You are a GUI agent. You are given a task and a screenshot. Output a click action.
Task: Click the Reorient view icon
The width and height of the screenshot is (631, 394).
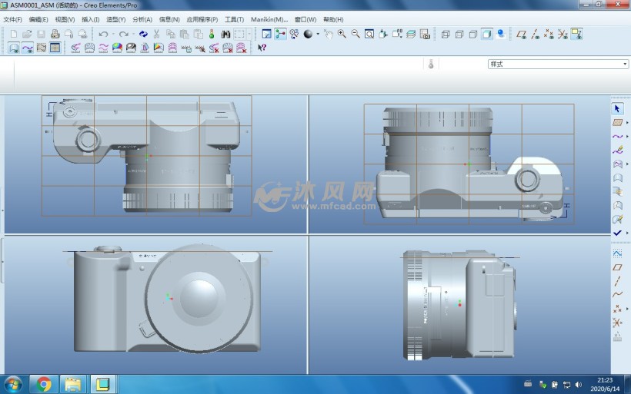pos(383,34)
